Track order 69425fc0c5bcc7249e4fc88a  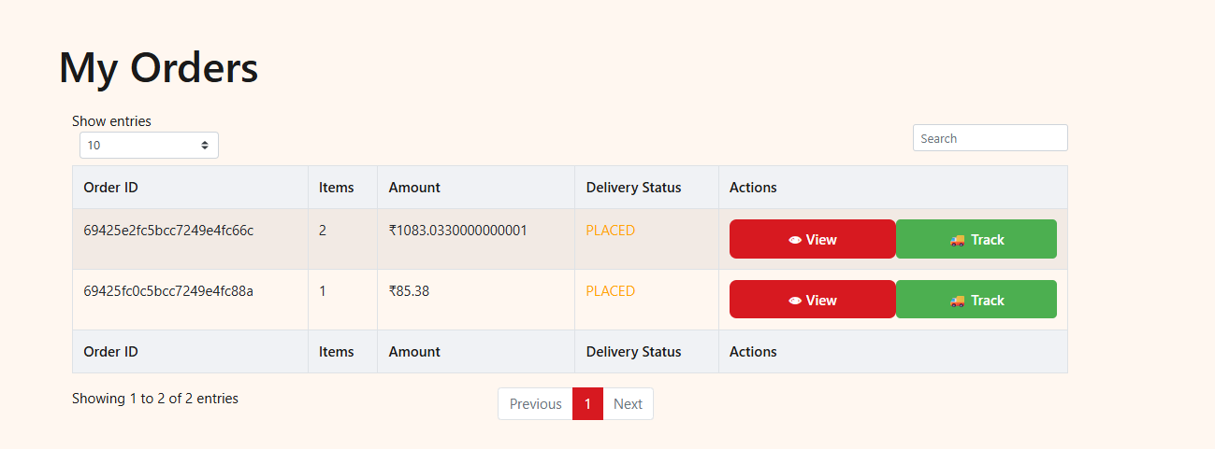tap(976, 300)
